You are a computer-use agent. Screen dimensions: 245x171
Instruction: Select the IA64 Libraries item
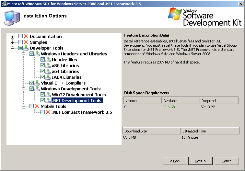tap(66, 77)
